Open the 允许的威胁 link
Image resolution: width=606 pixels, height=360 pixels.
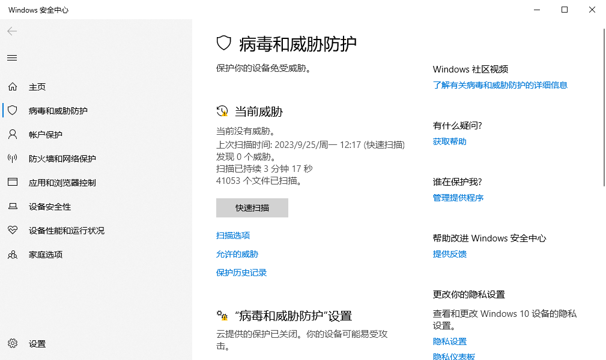237,254
